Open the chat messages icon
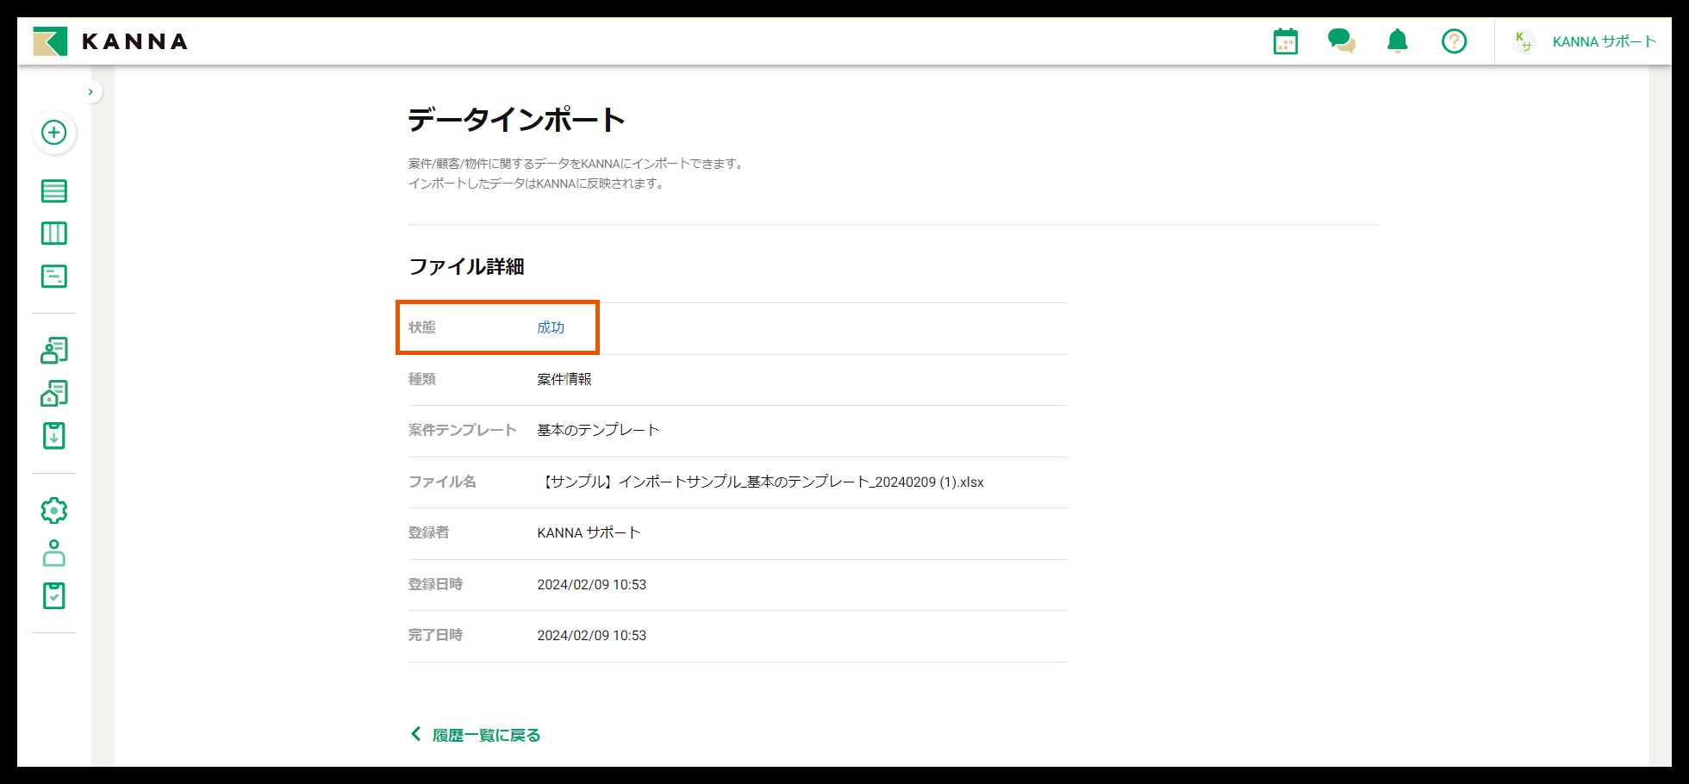The height and width of the screenshot is (784, 1689). point(1342,40)
